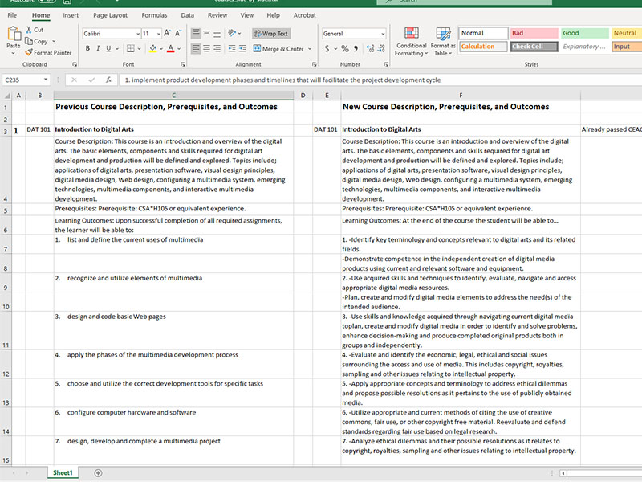Viewport: 642px width, 482px height.
Task: Switch to the View tab
Action: (x=247, y=15)
